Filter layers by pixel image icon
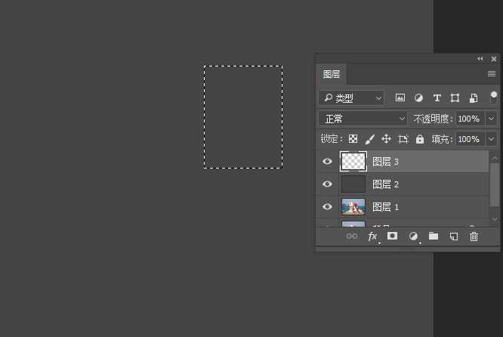The image size is (503, 337). (x=400, y=97)
